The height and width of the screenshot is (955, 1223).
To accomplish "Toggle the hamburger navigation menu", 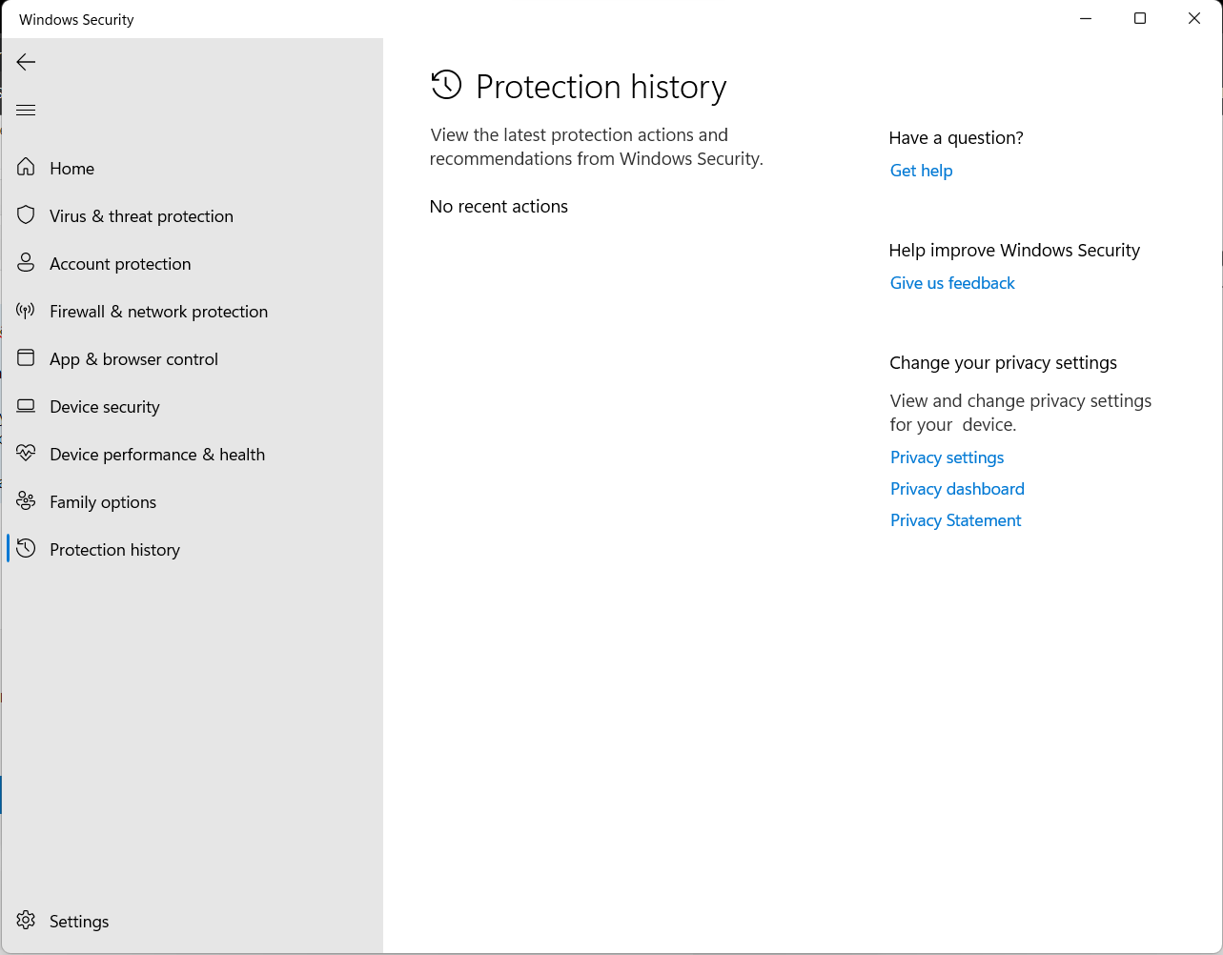I will [26, 111].
